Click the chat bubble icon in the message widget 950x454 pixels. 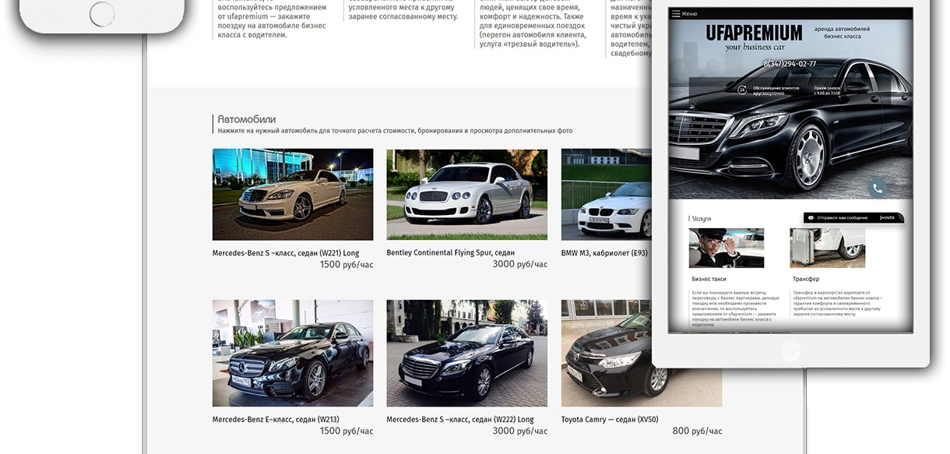811,218
